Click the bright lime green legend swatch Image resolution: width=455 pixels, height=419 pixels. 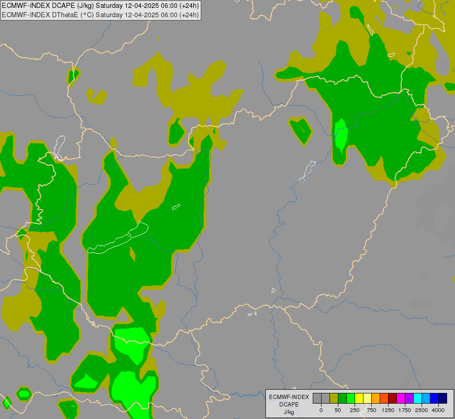click(350, 398)
